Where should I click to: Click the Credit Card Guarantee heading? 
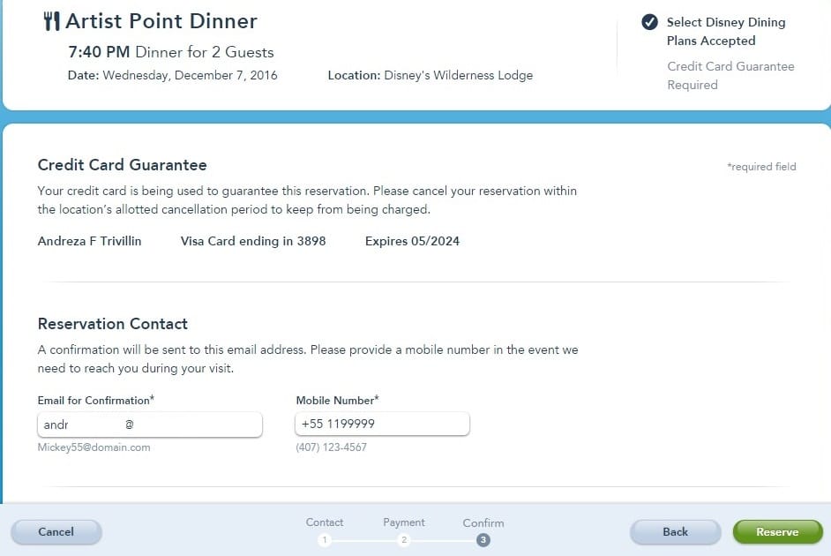123,165
